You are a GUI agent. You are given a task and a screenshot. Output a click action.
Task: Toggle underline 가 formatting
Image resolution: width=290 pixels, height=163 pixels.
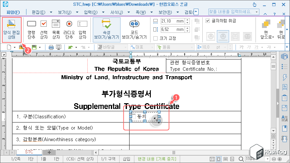(256, 47)
